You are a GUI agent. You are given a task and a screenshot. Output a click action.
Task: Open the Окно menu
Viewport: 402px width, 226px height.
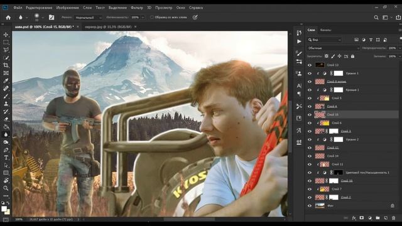coord(180,8)
